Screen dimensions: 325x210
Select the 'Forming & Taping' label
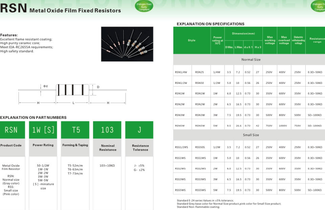[75, 145]
